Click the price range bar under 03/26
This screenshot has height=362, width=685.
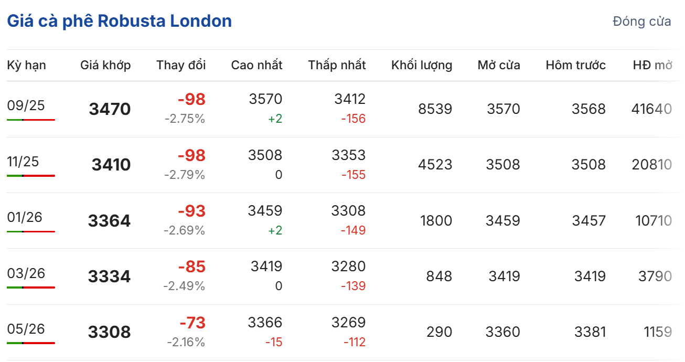[x=31, y=288]
